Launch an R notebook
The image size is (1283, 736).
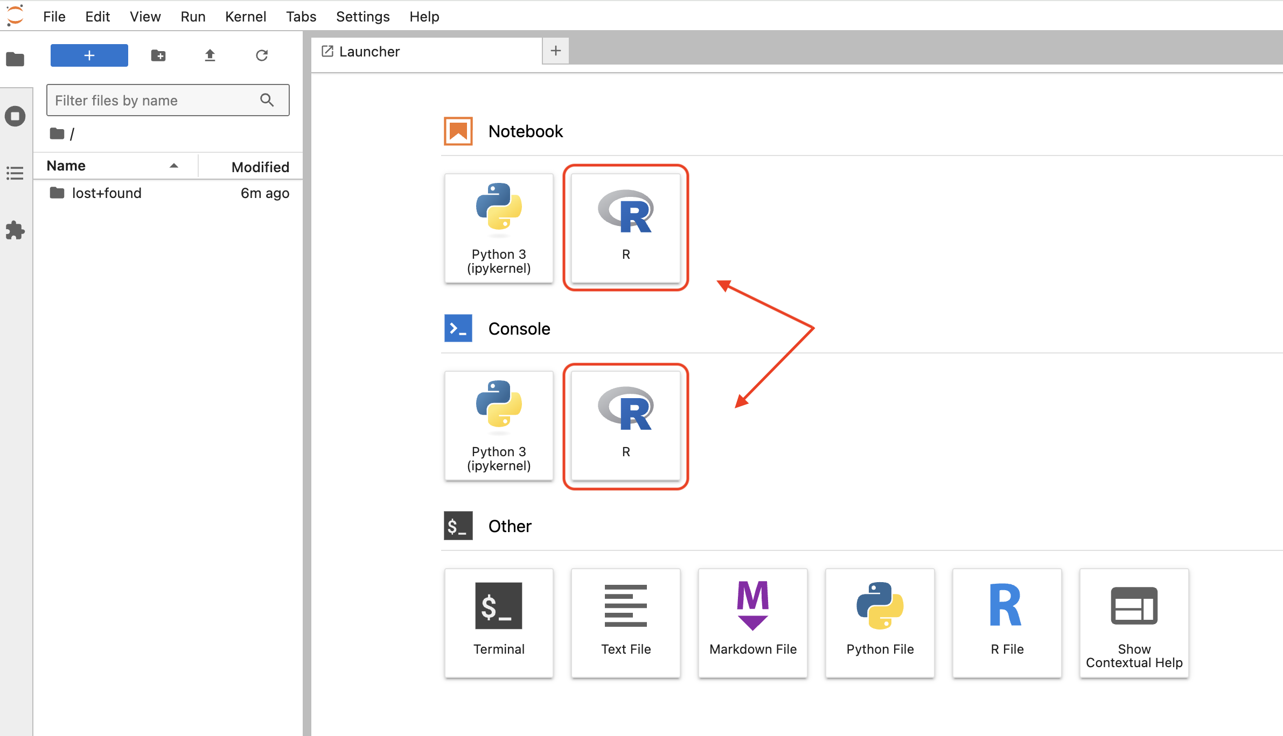click(626, 228)
